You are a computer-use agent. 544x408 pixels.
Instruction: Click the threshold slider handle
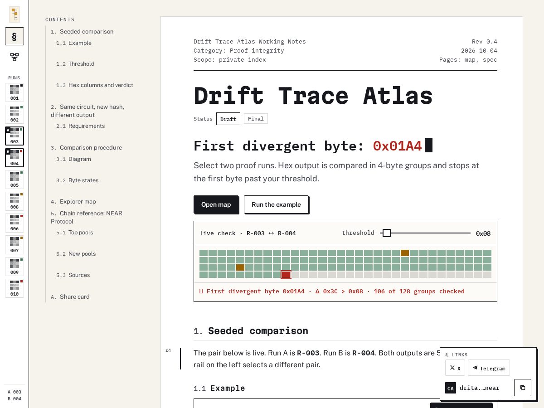coord(386,233)
